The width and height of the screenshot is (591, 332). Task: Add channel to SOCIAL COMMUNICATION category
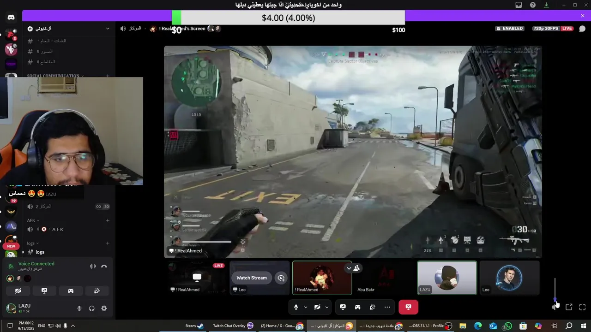[x=108, y=76]
